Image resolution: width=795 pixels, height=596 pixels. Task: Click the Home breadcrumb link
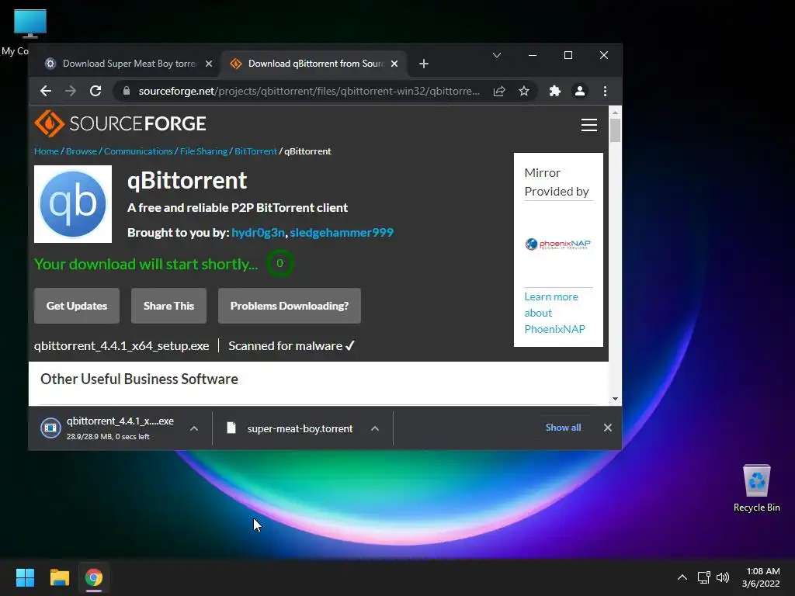click(46, 151)
